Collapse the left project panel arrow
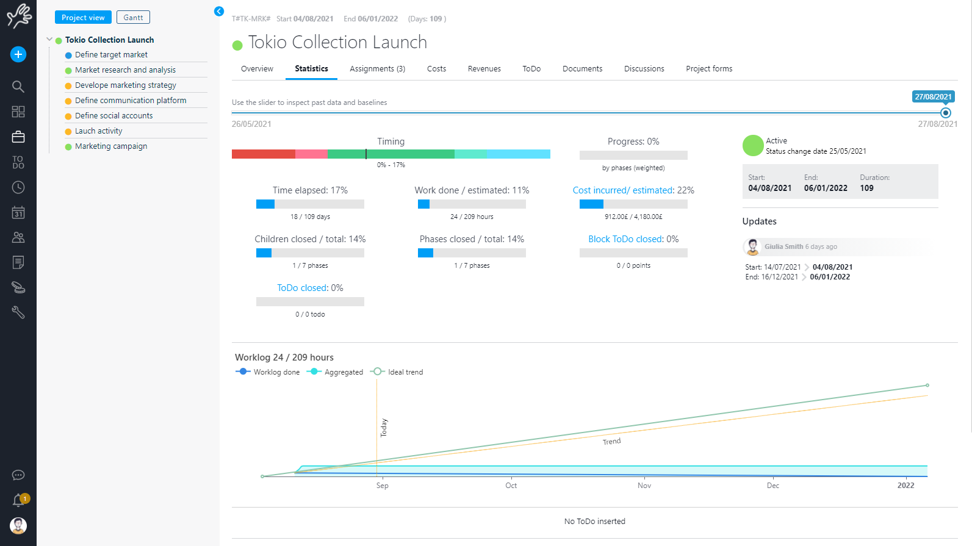972x546 pixels. coord(219,11)
